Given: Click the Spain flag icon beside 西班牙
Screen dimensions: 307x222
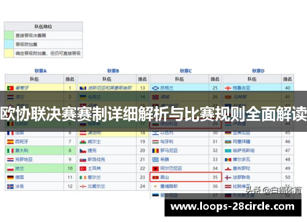Looking at the screenshot, I should coord(10,142).
